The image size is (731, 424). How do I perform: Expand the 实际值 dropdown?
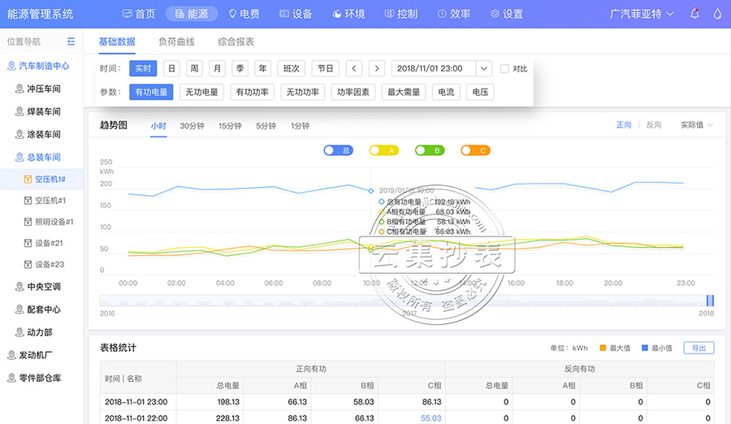coord(697,125)
